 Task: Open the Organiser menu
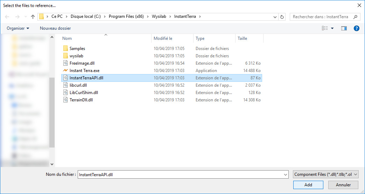18,28
